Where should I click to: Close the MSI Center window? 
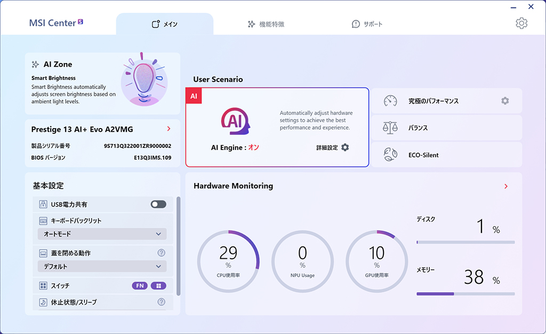tap(531, 6)
